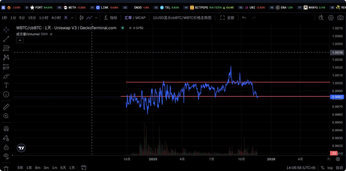The image size is (346, 171).
Task: Set date range to 3m
Action: click(x=46, y=168)
